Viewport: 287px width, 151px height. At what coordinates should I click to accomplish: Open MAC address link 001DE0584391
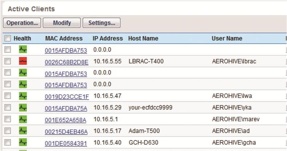tap(66, 143)
